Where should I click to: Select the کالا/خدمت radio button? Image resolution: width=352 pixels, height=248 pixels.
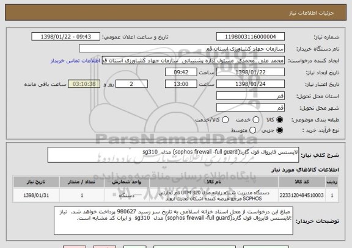click(x=225, y=120)
